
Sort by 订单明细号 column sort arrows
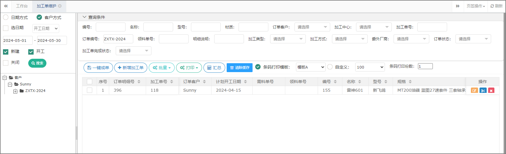pyautogui.click(x=139, y=82)
